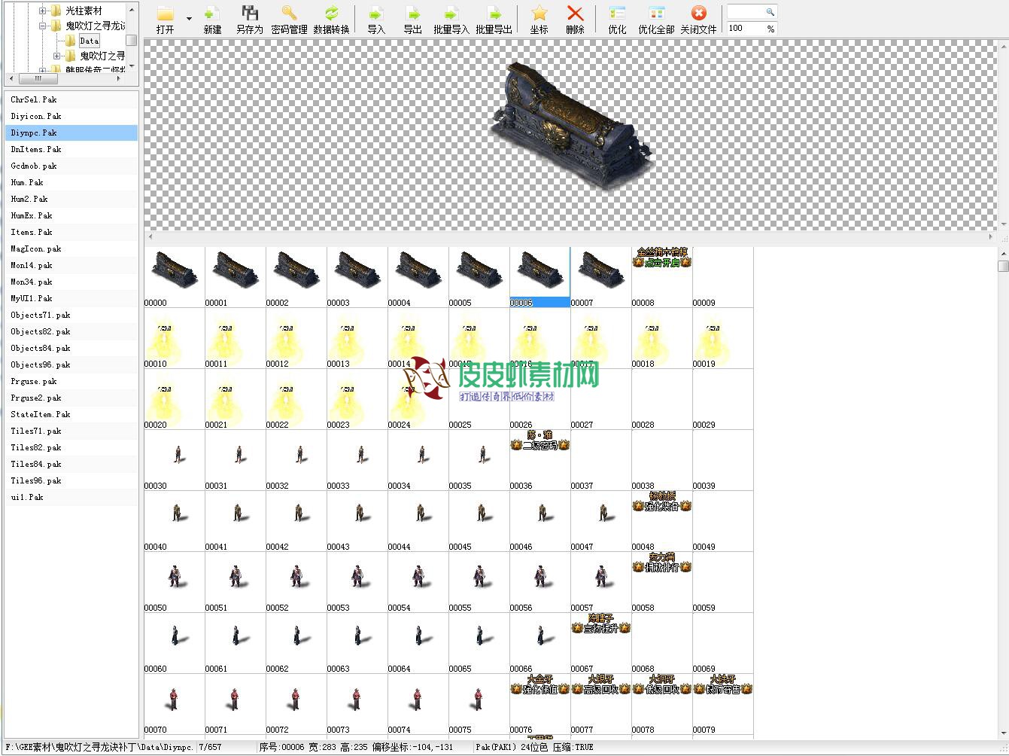Click the 打开 (Open) folder icon
Screen dimensions: 1009x756
[166, 14]
